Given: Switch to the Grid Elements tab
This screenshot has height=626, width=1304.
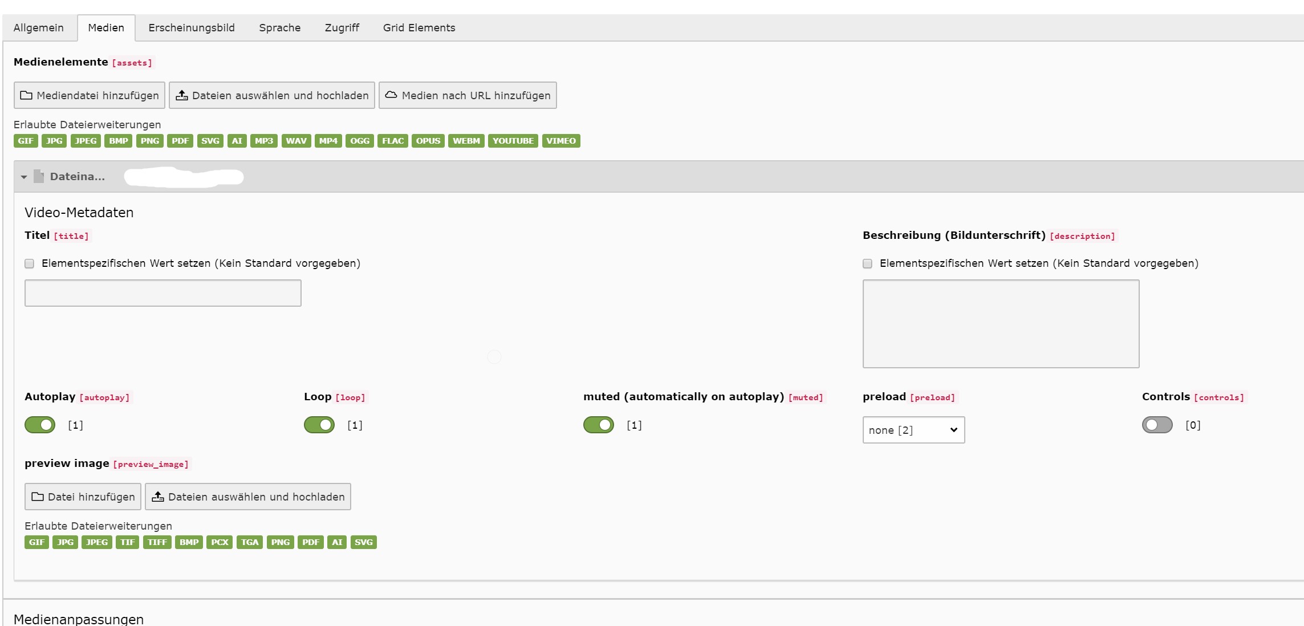Looking at the screenshot, I should click(x=419, y=28).
